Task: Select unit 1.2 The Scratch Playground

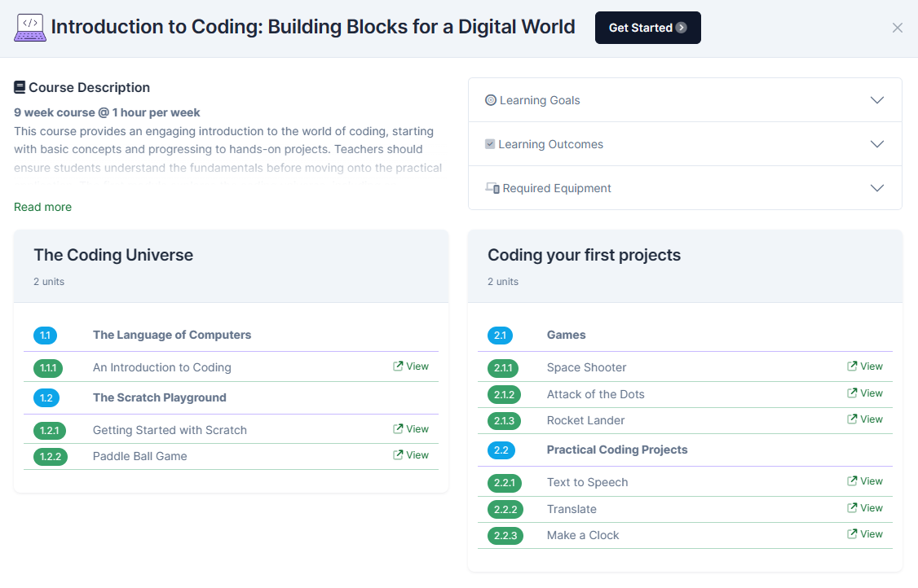Action: [x=159, y=397]
